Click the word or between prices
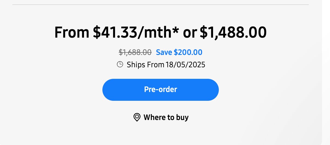The height and width of the screenshot is (145, 330). pyautogui.click(x=190, y=33)
